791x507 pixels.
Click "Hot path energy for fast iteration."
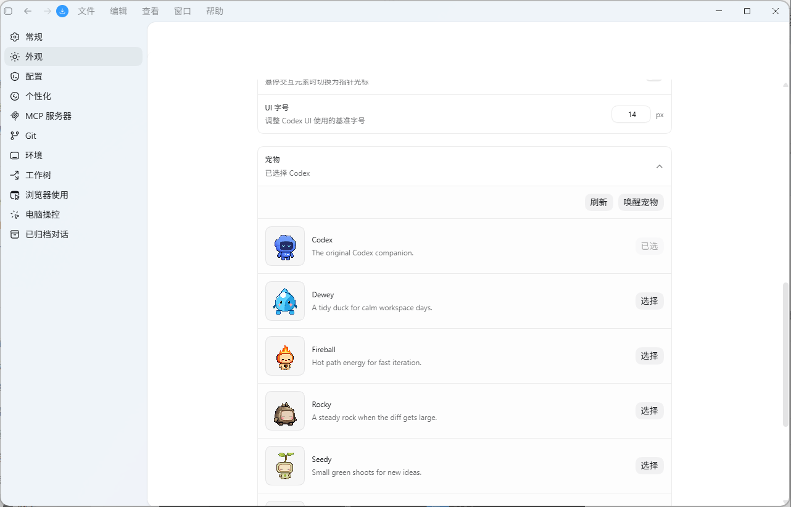click(367, 363)
